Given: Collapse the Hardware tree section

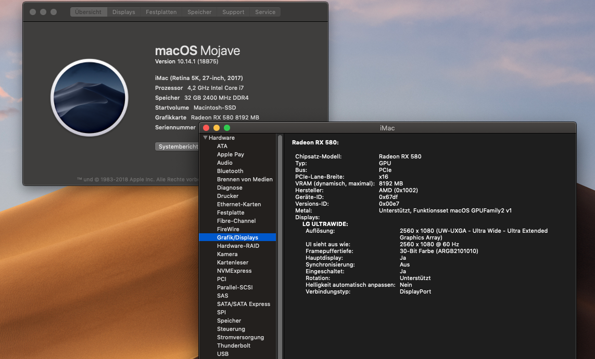Looking at the screenshot, I should tap(206, 138).
